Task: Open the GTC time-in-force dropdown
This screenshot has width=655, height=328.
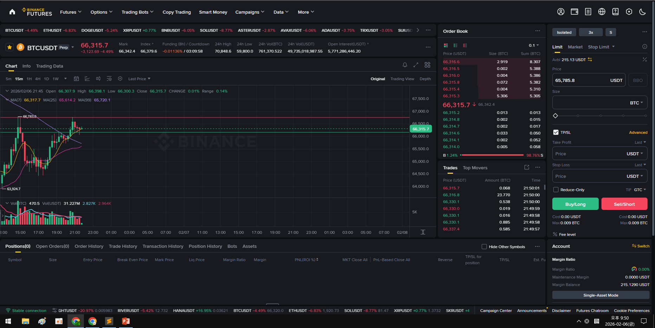Action: (640, 189)
